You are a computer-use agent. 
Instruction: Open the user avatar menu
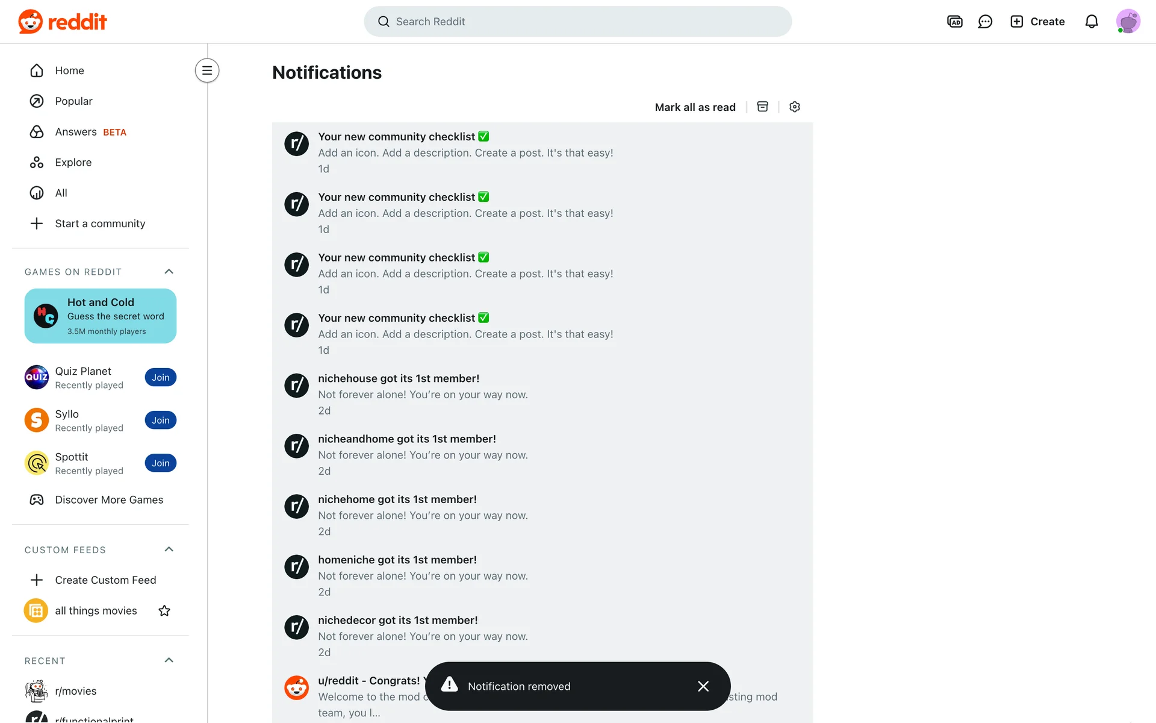pyautogui.click(x=1128, y=22)
